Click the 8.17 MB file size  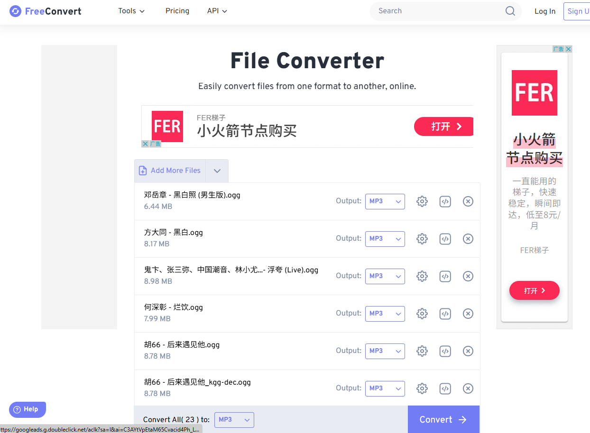coord(157,244)
